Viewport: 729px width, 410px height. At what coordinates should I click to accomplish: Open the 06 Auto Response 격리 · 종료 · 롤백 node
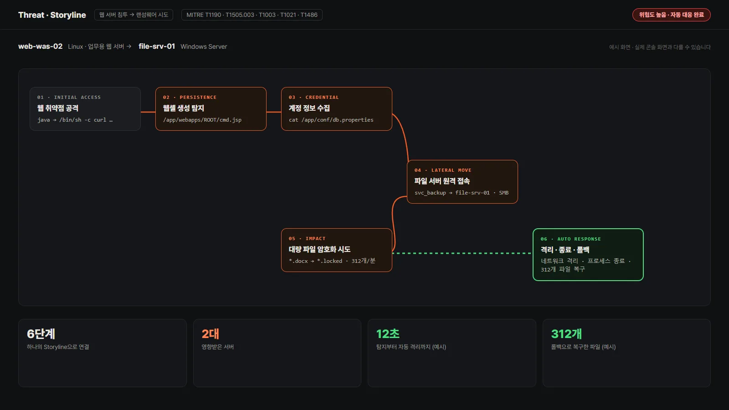click(x=588, y=255)
